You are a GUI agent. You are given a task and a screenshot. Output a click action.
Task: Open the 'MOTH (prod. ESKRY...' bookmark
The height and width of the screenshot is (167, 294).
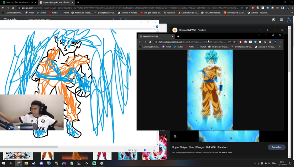point(235,13)
